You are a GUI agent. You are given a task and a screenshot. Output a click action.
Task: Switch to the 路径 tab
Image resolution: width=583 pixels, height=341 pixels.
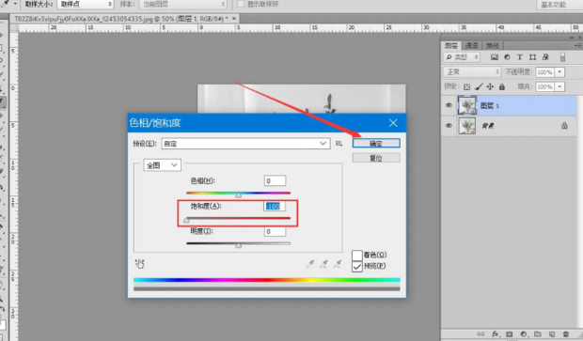(493, 46)
